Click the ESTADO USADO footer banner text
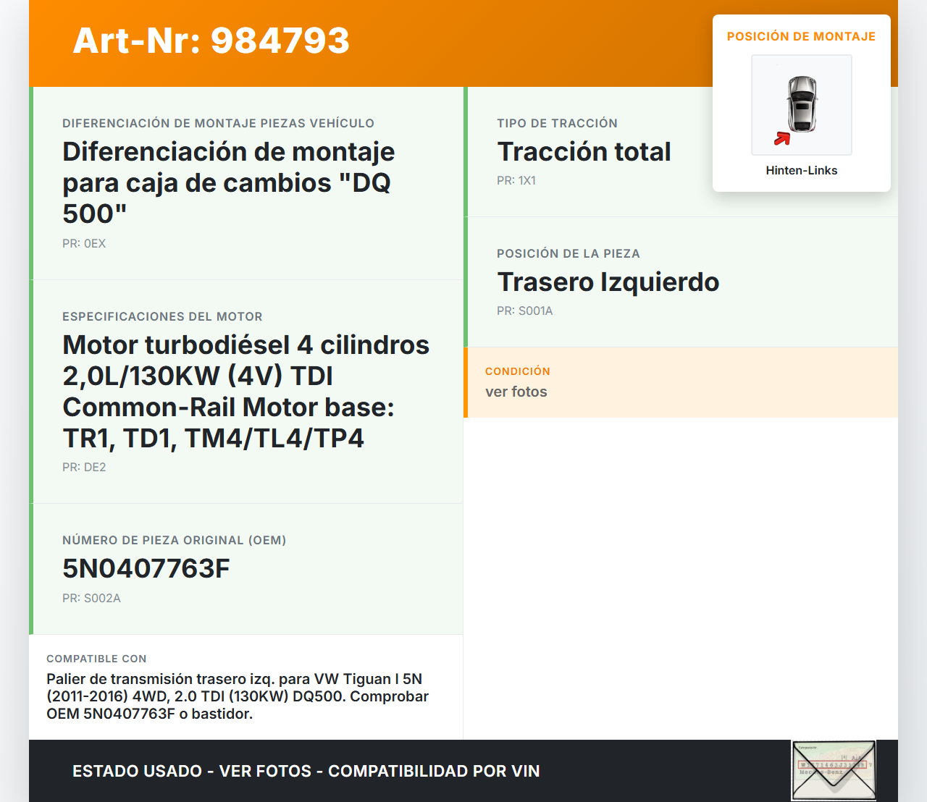This screenshot has height=802, width=927. pos(306,771)
